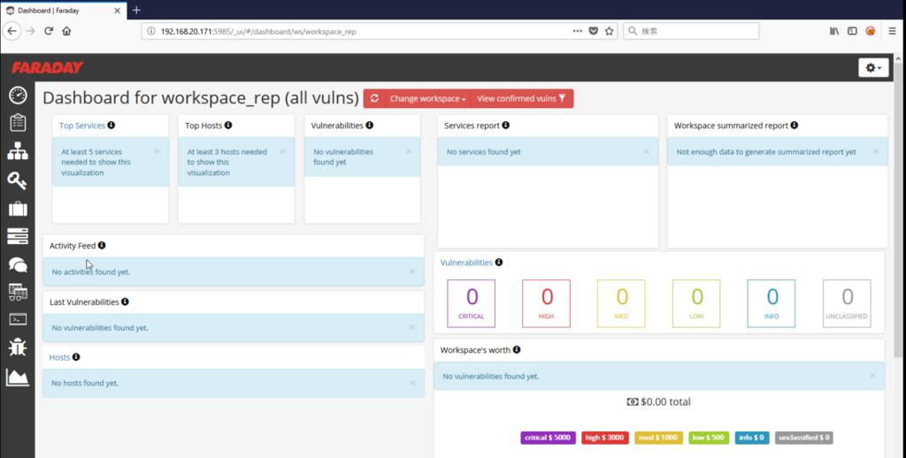Click the refresh workspace button
This screenshot has height=458, width=906.
coord(374,98)
